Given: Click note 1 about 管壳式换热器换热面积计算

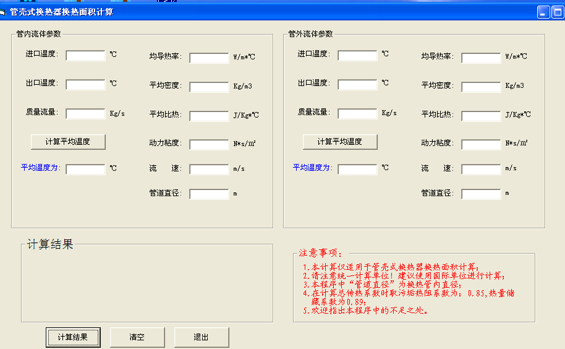Looking at the screenshot, I should 391,267.
